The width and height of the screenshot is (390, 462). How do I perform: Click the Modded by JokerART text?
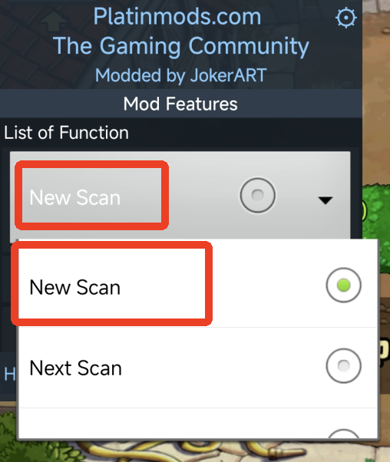pyautogui.click(x=180, y=75)
